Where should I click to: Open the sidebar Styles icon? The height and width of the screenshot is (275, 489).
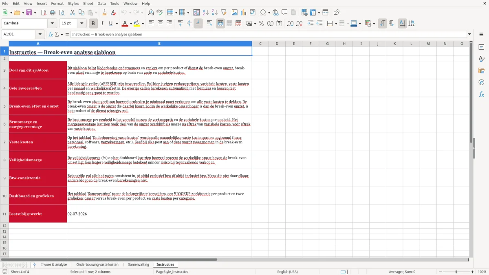pyautogui.click(x=481, y=59)
